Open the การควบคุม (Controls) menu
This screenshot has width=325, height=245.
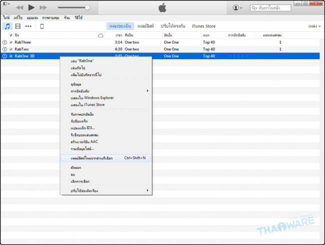(50, 18)
